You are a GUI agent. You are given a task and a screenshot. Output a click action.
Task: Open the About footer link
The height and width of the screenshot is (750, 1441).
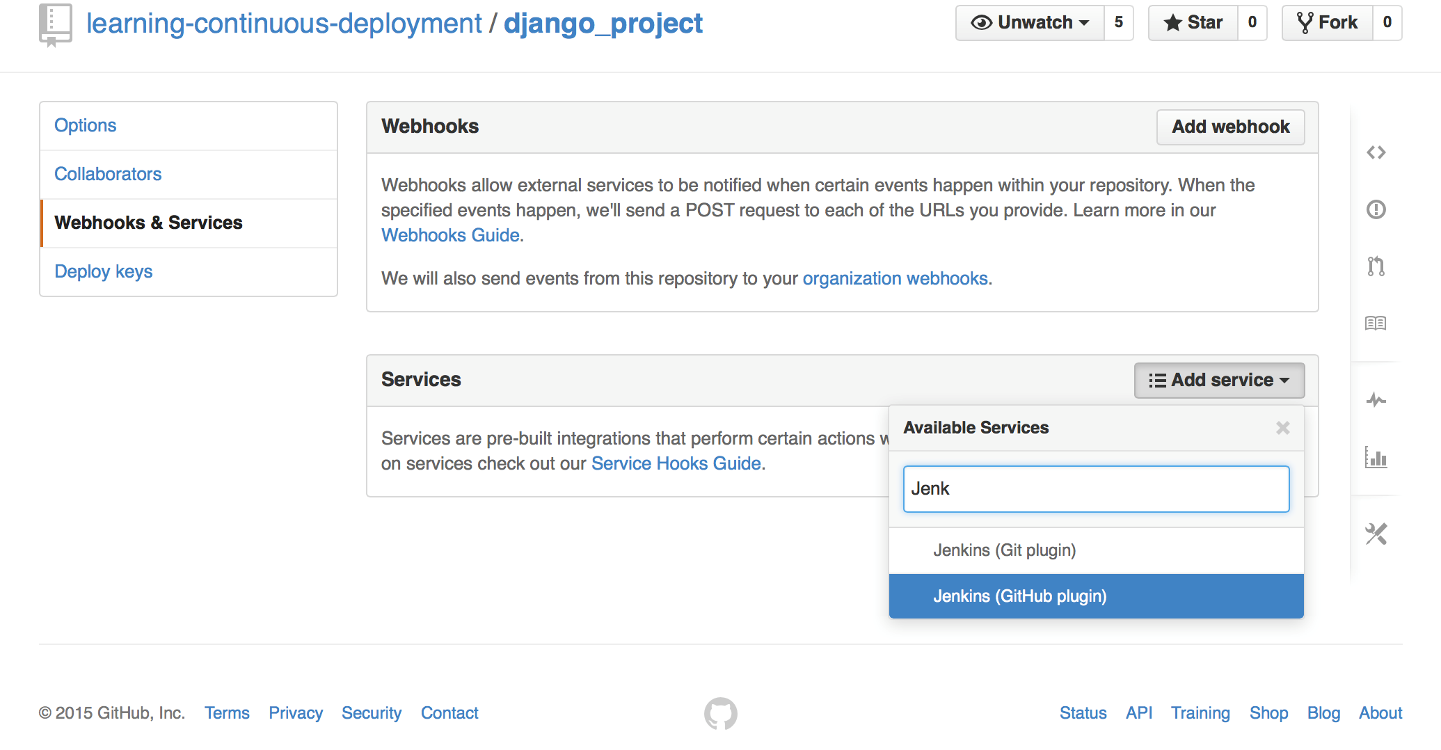(1380, 713)
